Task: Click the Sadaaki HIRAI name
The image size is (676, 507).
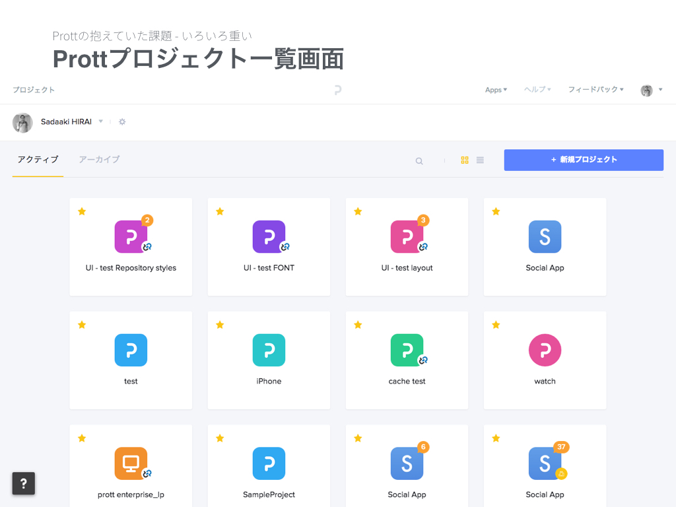Action: click(67, 121)
